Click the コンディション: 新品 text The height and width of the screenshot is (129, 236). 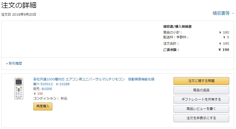50,99
